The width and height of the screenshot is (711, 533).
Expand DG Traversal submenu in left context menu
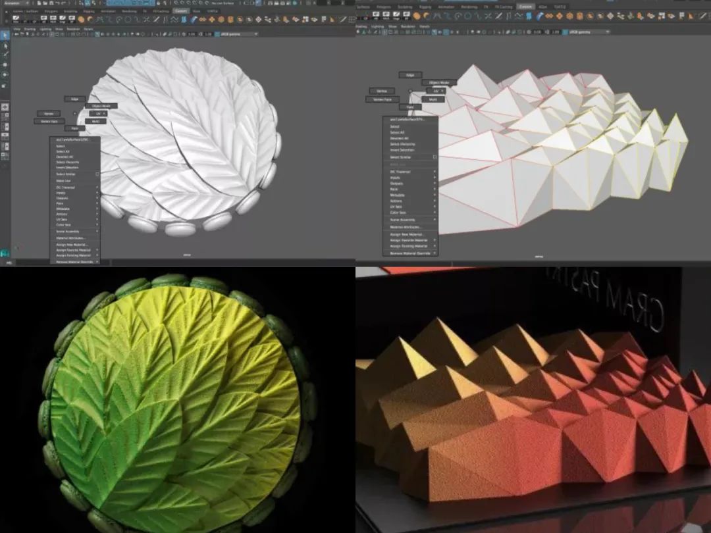click(75, 187)
